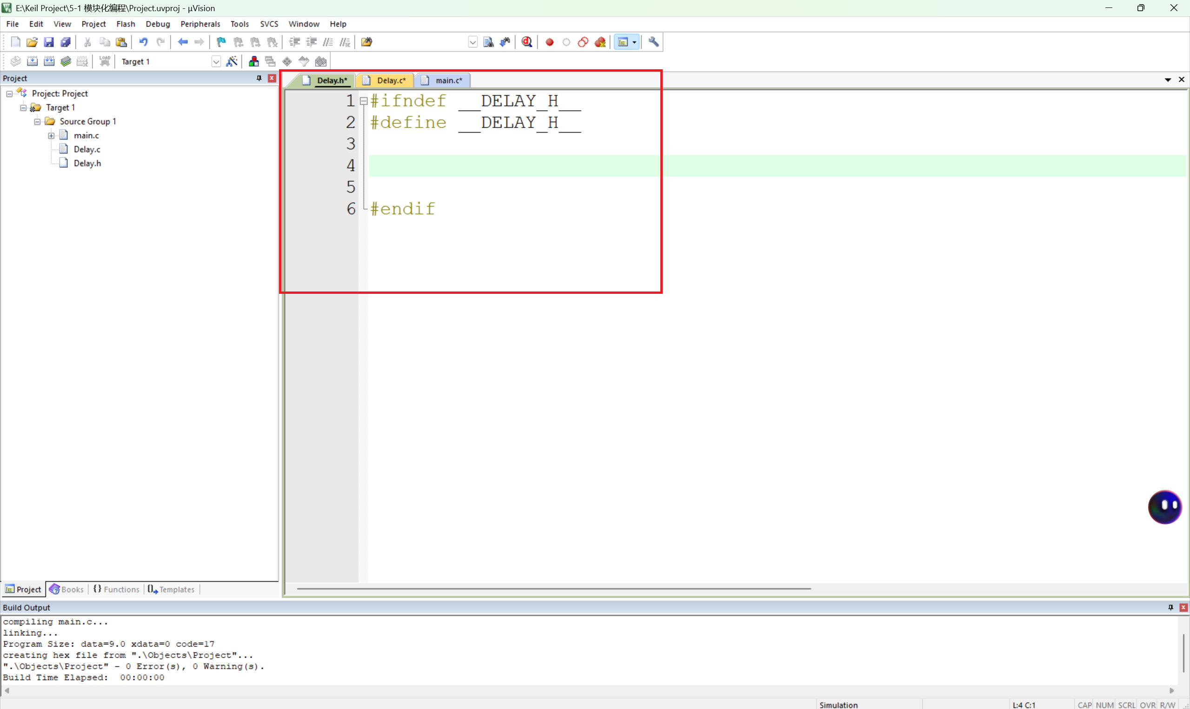Switch to the Delay.c* editor tab
Viewport: 1190px width, 709px height.
coord(390,81)
